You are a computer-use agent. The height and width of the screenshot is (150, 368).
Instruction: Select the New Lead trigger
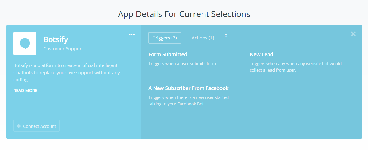coord(261,54)
